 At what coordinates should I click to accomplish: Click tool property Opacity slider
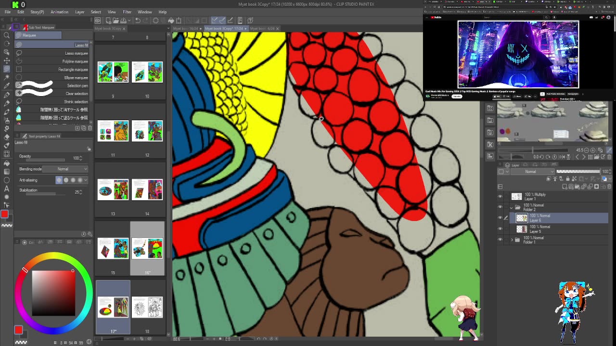coord(46,160)
